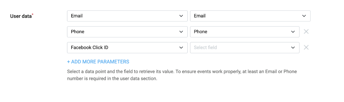Screen dimensions: 344x102
Task: Click the + ADD MORE PARAMETERS link
Action: 98,62
